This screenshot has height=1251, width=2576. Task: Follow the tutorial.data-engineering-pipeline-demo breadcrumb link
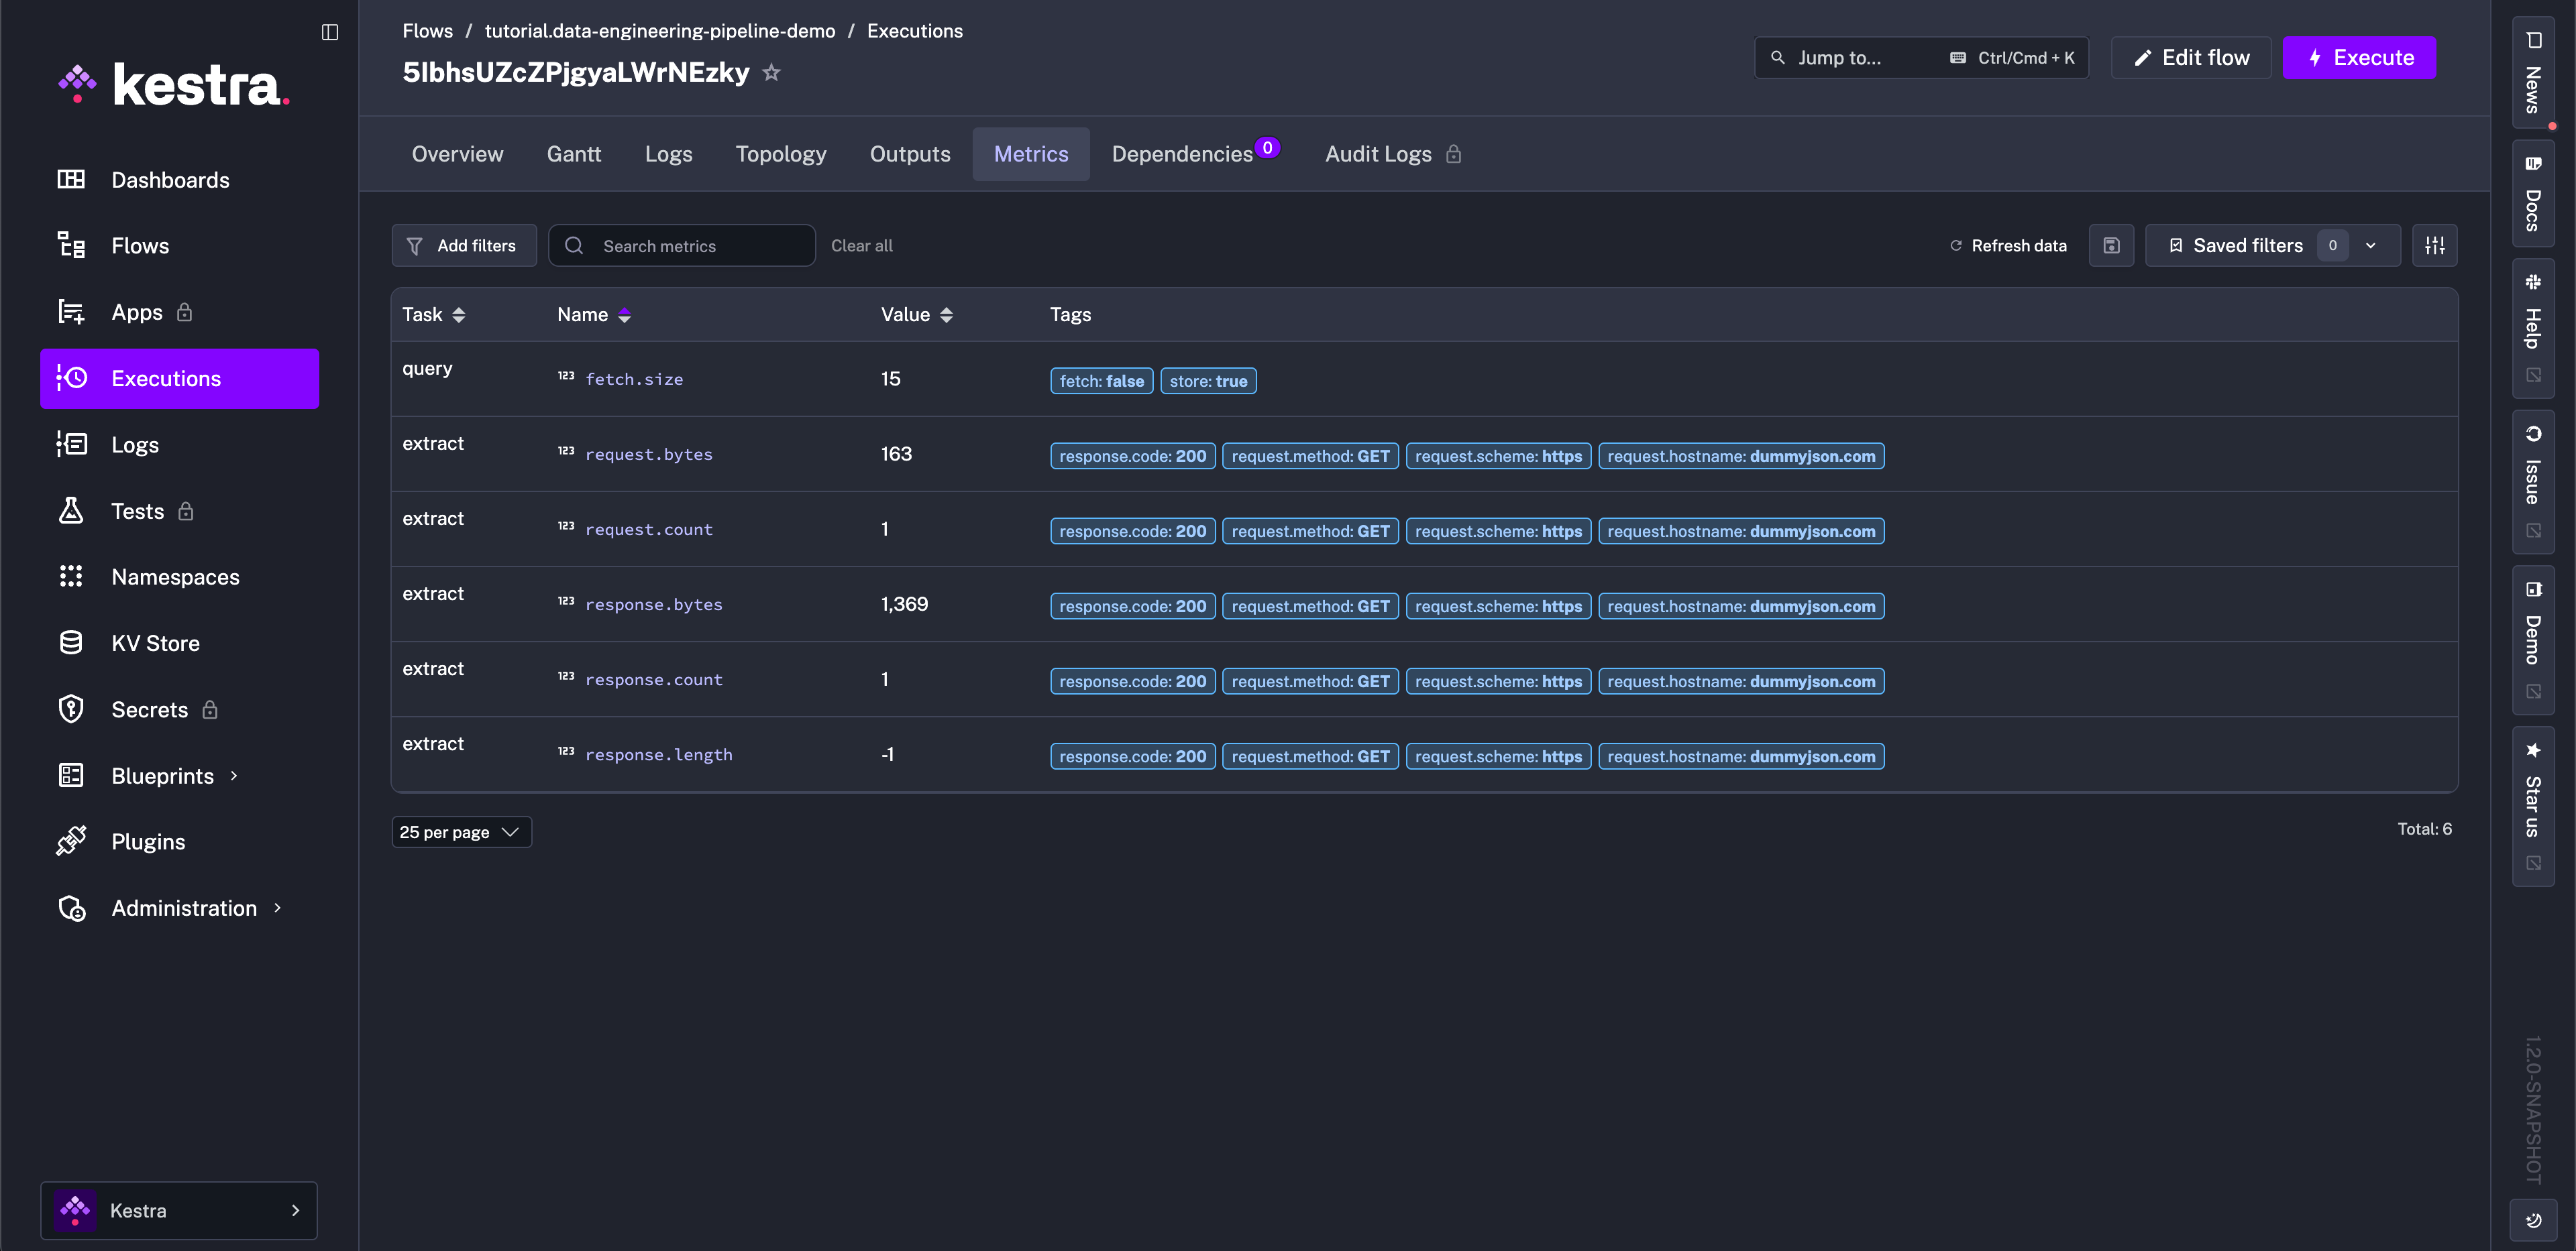click(x=659, y=31)
